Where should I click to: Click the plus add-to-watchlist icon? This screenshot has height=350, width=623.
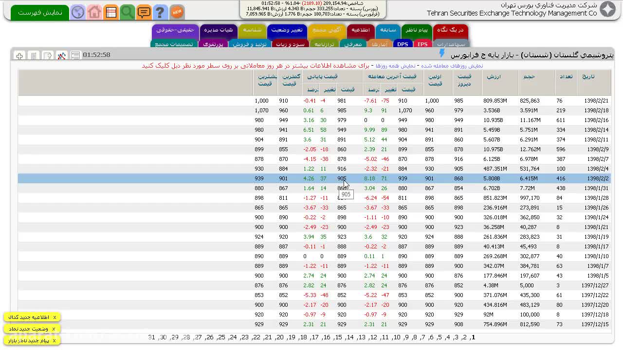click(x=19, y=56)
